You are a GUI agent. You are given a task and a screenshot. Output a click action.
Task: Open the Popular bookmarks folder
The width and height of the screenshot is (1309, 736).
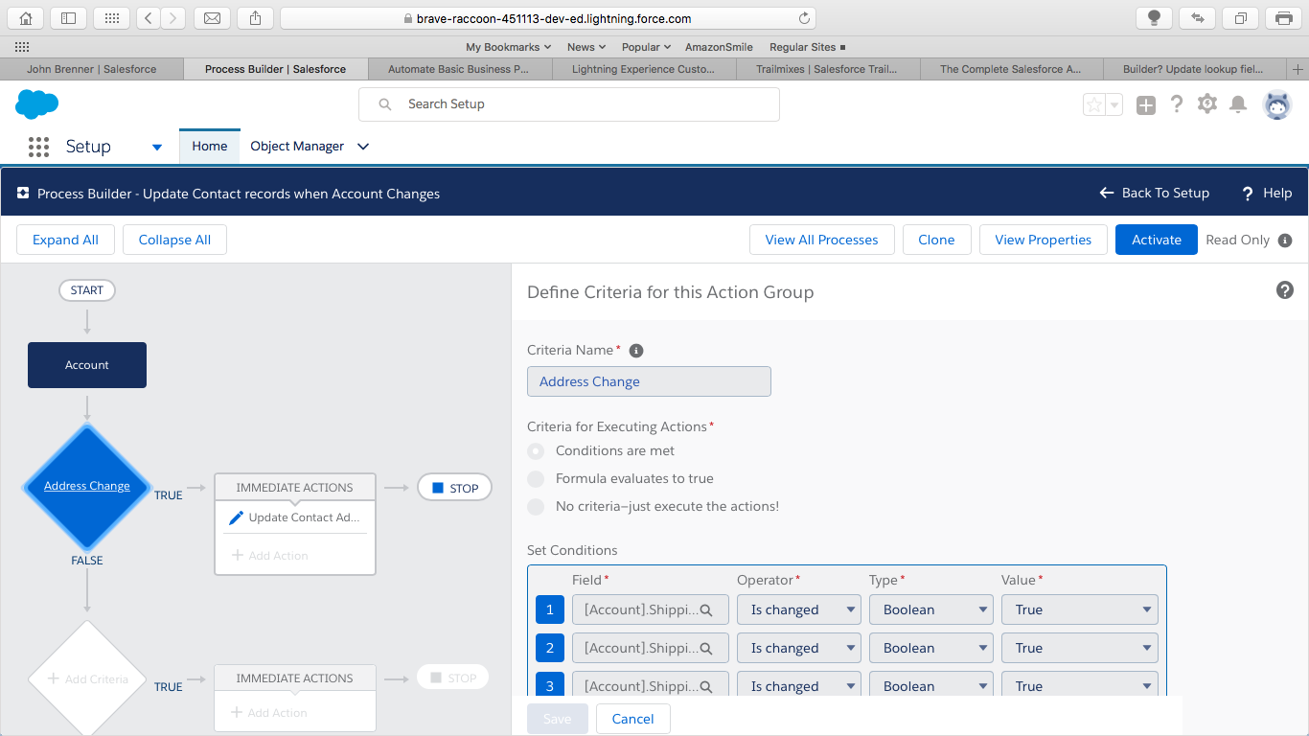pos(646,47)
